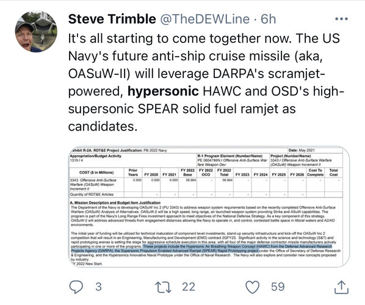The width and height of the screenshot is (365, 305).
Task: Open the reply count number 3
Action: pyautogui.click(x=98, y=287)
